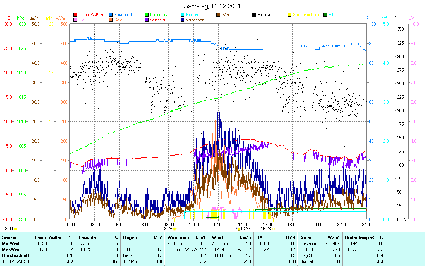Click the MaxWert row label
Screen dimensions: 425x266
(x=11, y=249)
